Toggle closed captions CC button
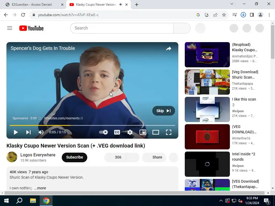The height and width of the screenshot is (206, 275). [117, 132]
